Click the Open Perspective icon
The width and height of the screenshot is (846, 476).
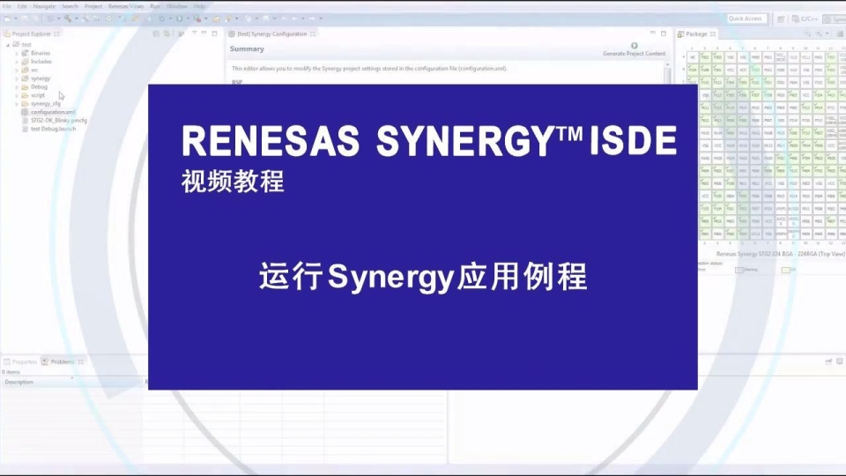pos(780,19)
